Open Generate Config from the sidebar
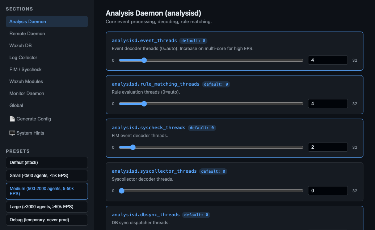The width and height of the screenshot is (375, 230). [47, 119]
